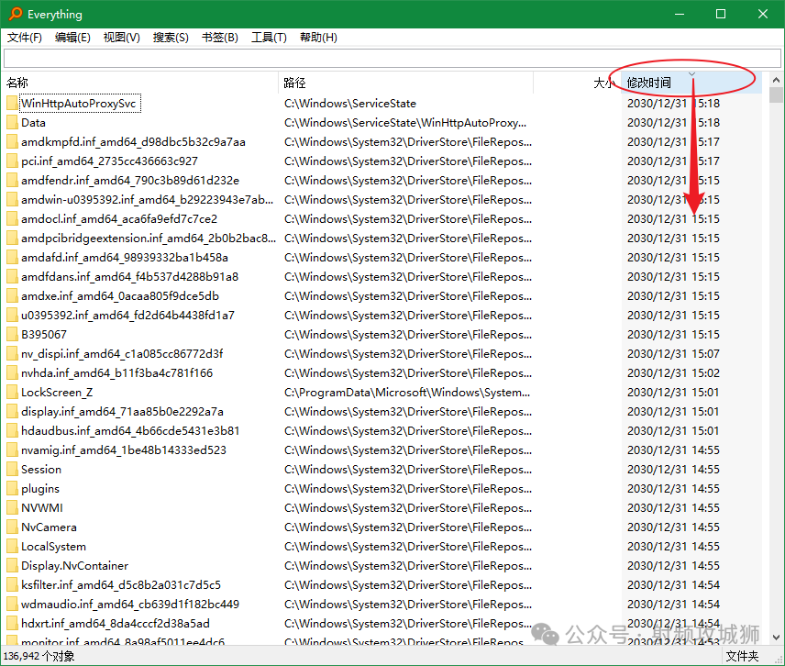This screenshot has width=785, height=666.
Task: Select the LockScreen_Z folder name
Action: (x=57, y=393)
